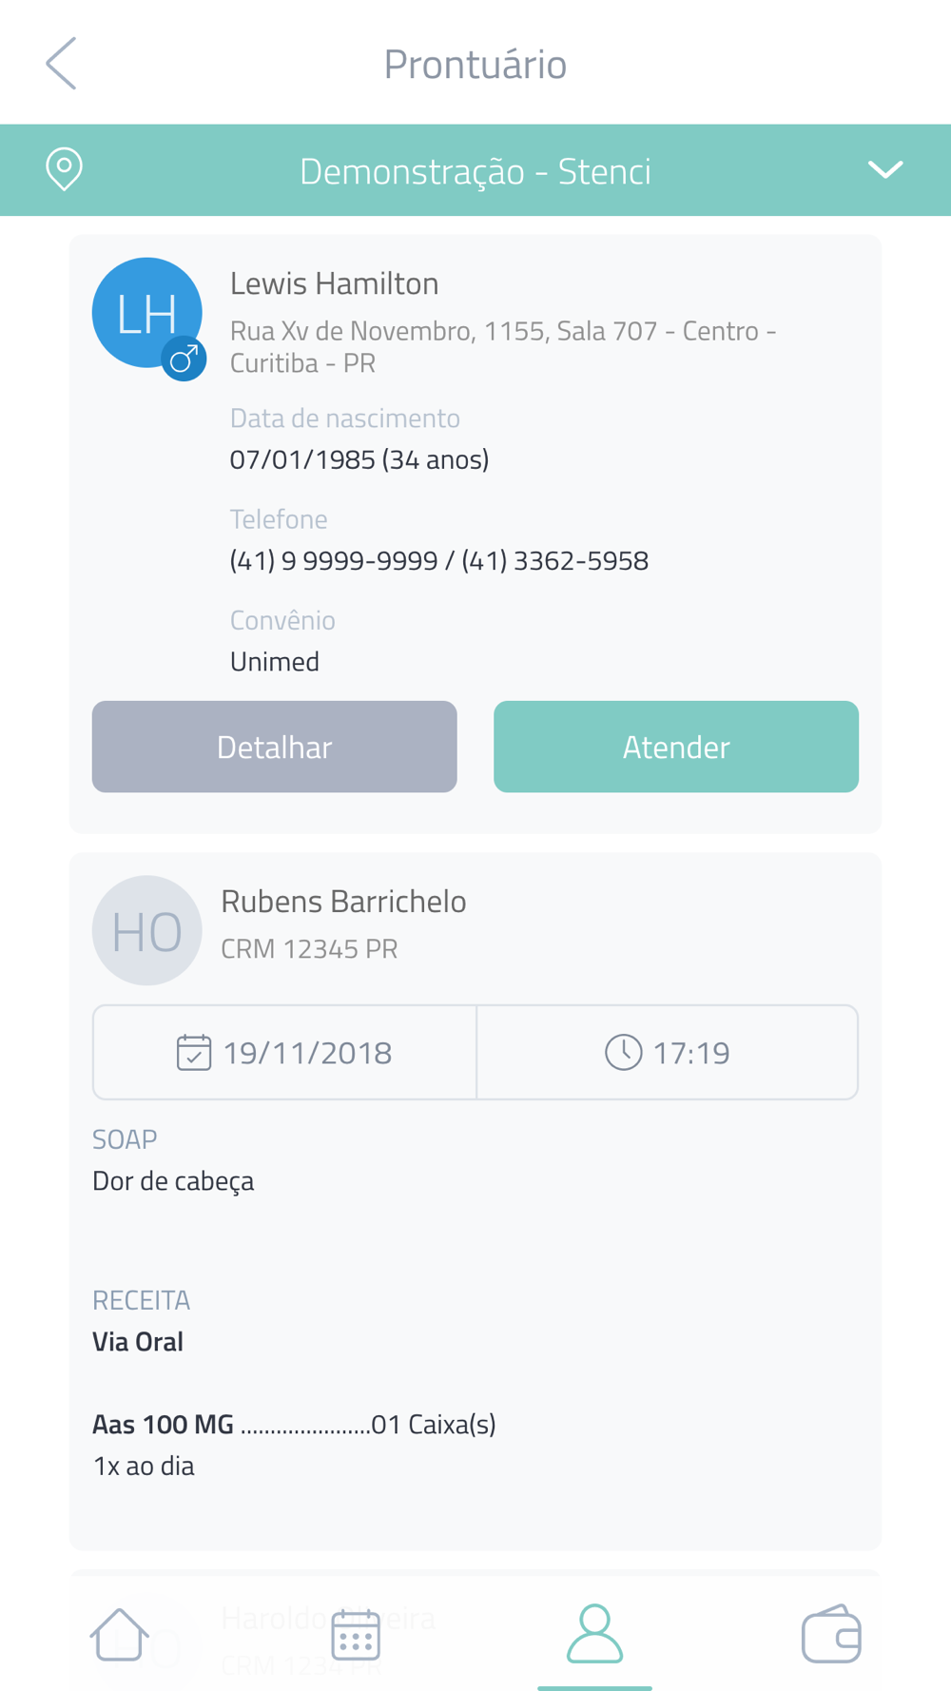The width and height of the screenshot is (951, 1691).
Task: Open the calendar agenda tab
Action: click(356, 1634)
